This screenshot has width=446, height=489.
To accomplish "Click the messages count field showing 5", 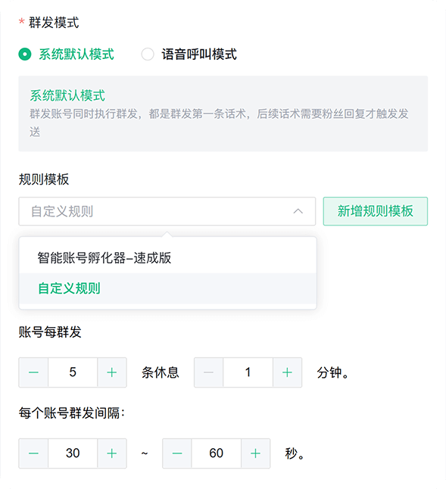I will point(73,372).
